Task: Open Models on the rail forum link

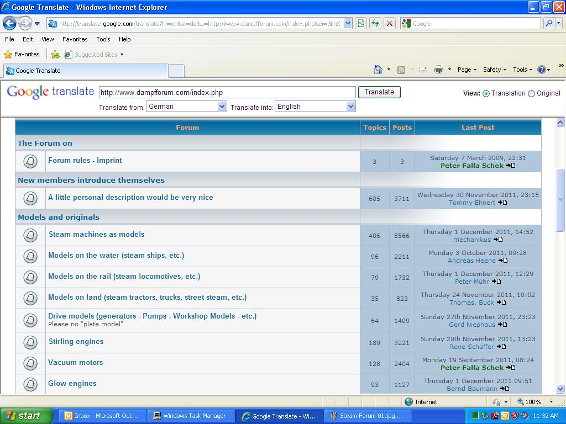Action: tap(124, 276)
